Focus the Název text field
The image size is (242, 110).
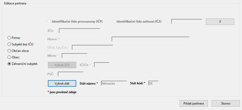coord(150,39)
